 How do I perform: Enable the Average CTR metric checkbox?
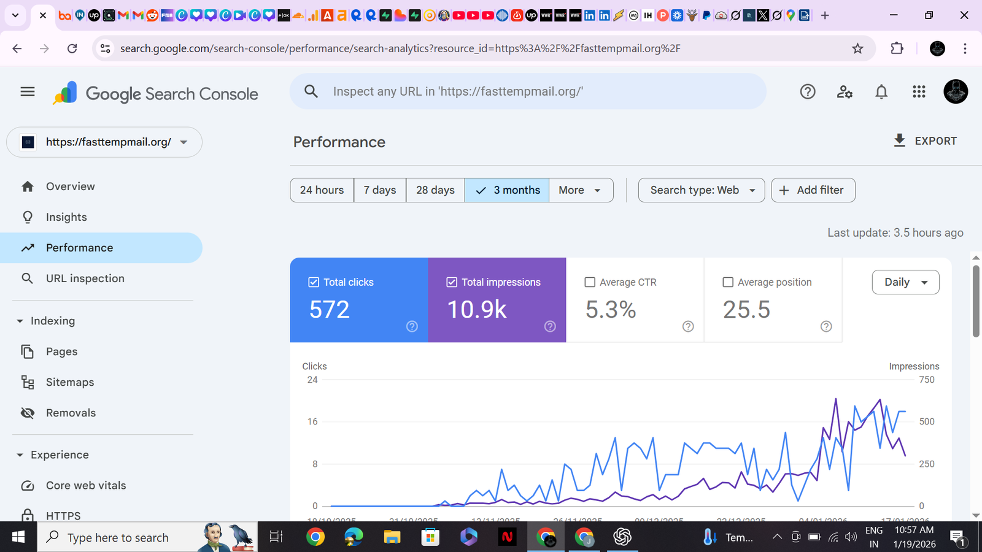click(x=590, y=282)
